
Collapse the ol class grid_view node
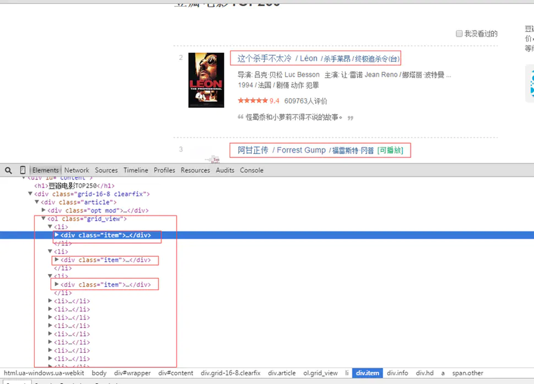pyautogui.click(x=43, y=219)
